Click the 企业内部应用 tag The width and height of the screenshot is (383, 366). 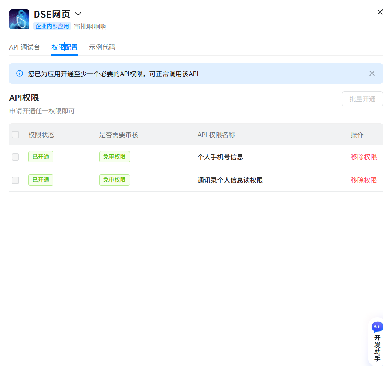(x=52, y=26)
